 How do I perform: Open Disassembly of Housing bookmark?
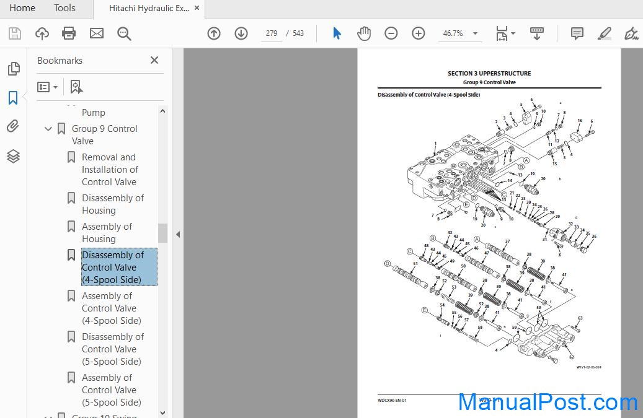(113, 204)
